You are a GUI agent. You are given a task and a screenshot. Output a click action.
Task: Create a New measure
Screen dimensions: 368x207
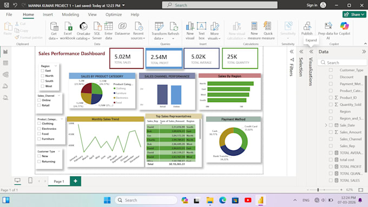click(x=254, y=31)
